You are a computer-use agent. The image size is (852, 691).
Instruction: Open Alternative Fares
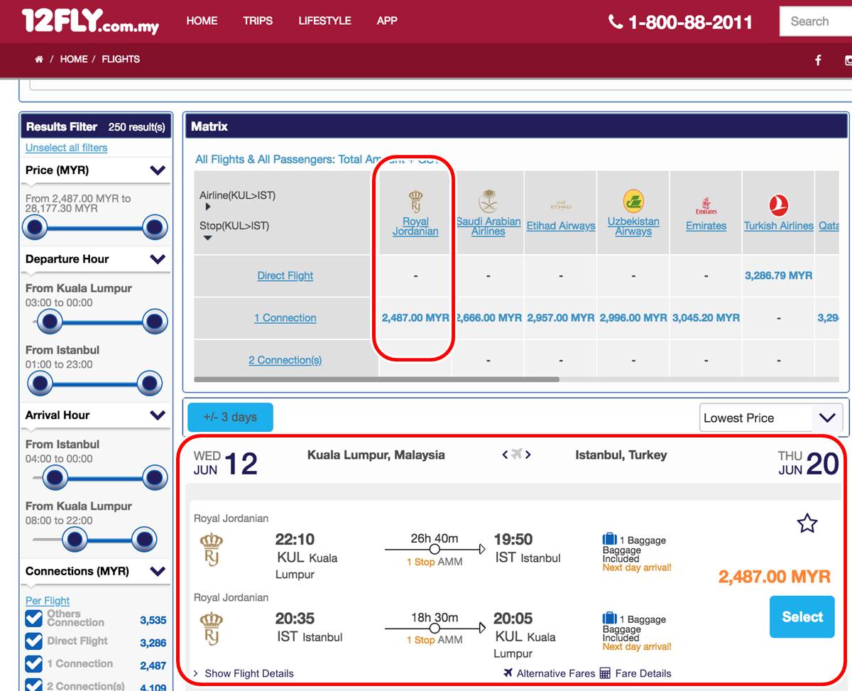(556, 673)
